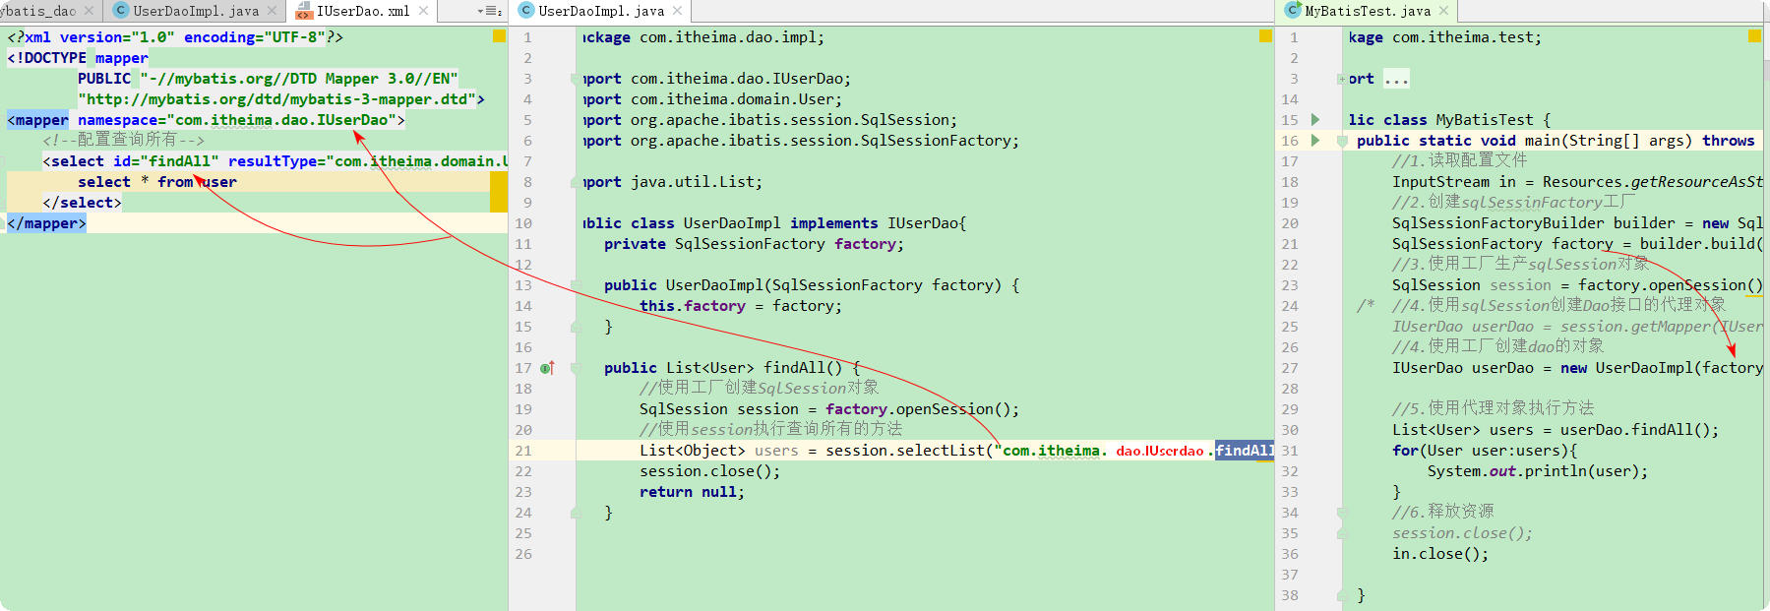Click fold end marker at UserDaoImpl line 8
1770x611 pixels.
click(x=577, y=182)
